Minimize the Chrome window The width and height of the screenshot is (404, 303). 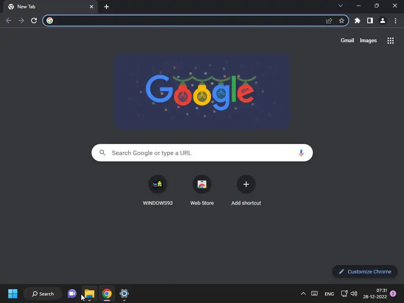pyautogui.click(x=359, y=6)
